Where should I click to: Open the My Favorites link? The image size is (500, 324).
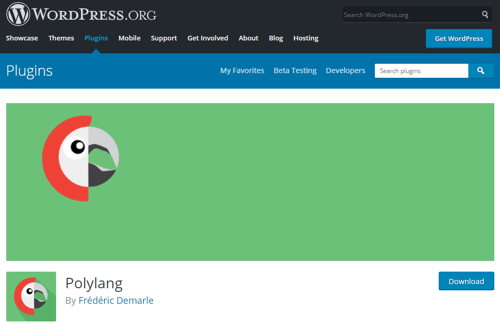click(242, 71)
